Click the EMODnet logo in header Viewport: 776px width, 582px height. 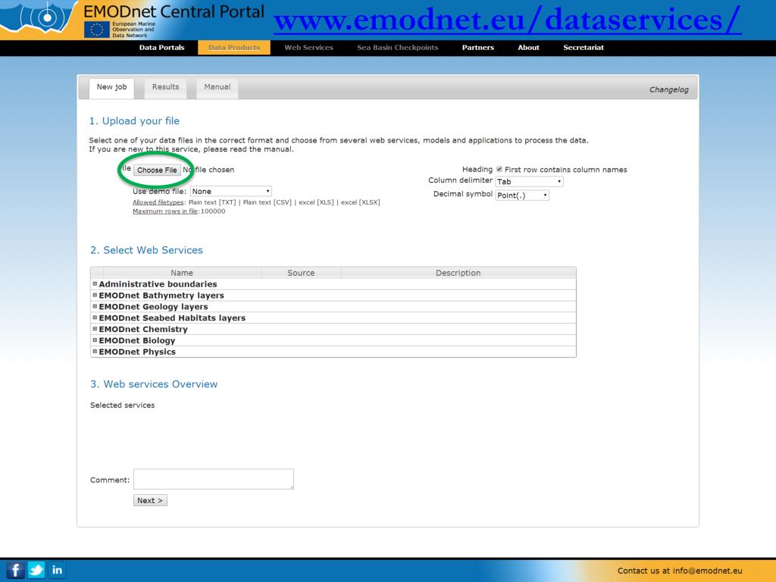(x=39, y=19)
